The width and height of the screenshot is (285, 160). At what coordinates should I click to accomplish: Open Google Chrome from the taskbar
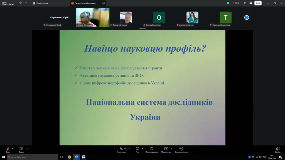[x=69, y=157]
